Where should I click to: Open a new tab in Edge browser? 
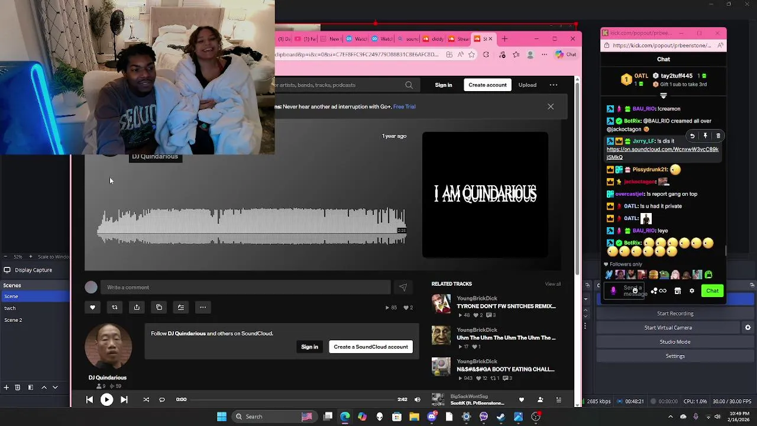[504, 39]
